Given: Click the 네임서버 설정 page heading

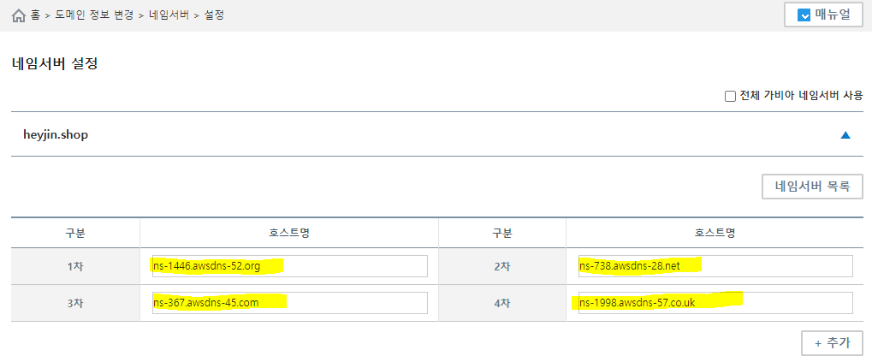Looking at the screenshot, I should point(55,63).
